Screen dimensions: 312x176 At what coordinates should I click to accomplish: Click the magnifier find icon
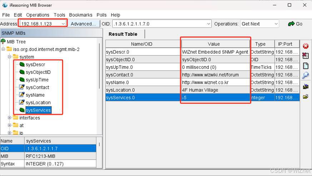[306, 75]
